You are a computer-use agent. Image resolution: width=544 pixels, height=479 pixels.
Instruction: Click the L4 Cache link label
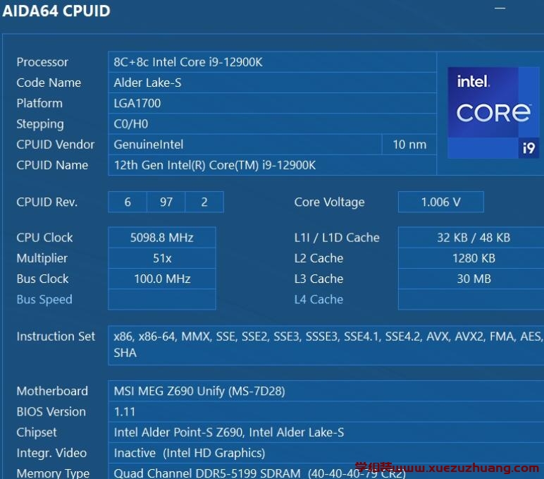click(319, 299)
